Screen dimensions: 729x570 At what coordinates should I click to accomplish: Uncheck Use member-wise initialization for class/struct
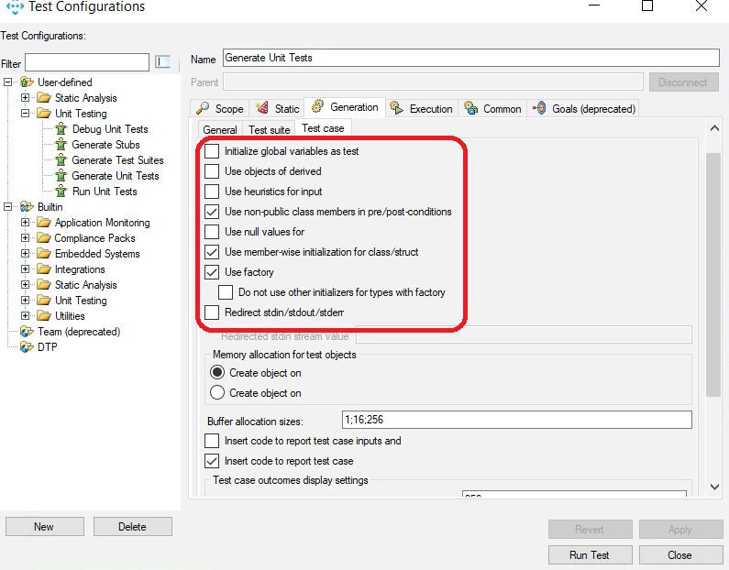pos(212,252)
